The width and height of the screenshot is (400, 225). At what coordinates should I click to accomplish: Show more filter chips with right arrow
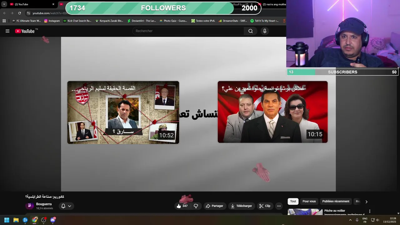pyautogui.click(x=366, y=202)
